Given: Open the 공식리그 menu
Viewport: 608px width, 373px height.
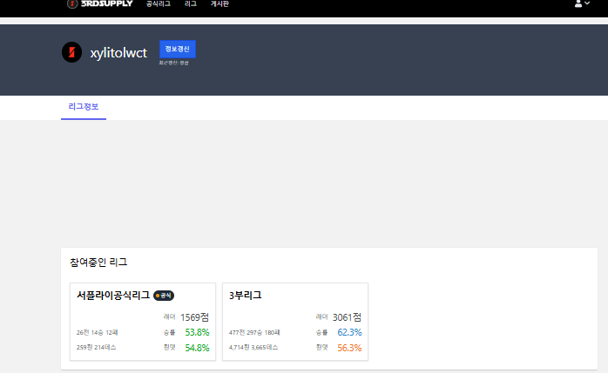Looking at the screenshot, I should 158,4.
